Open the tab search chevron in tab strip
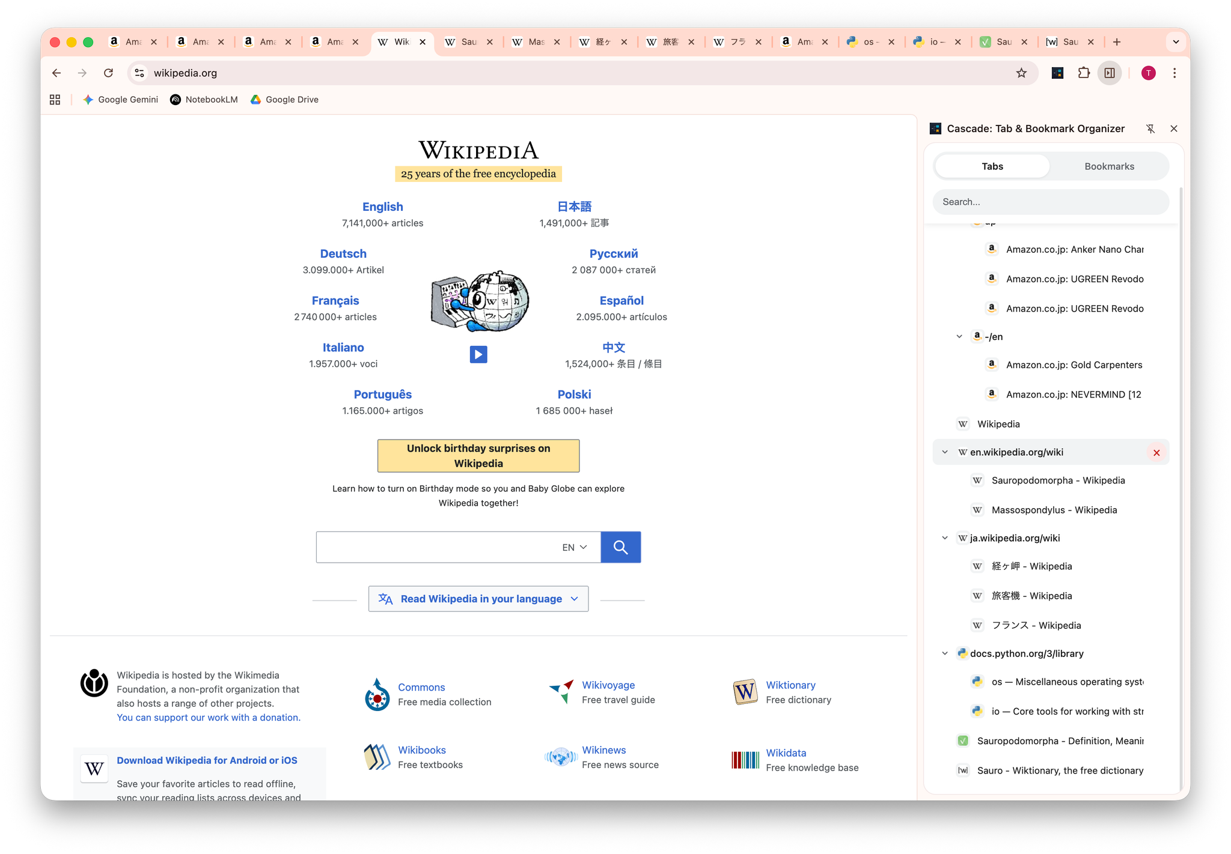Image resolution: width=1231 pixels, height=854 pixels. (1176, 42)
